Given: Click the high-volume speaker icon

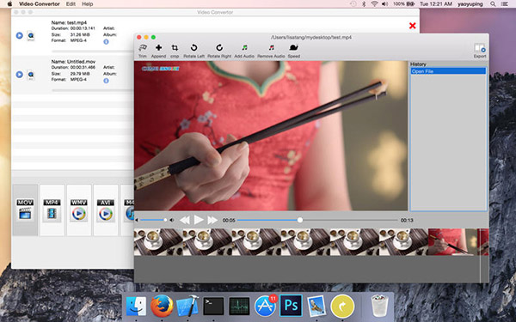Looking at the screenshot, I should (x=172, y=220).
